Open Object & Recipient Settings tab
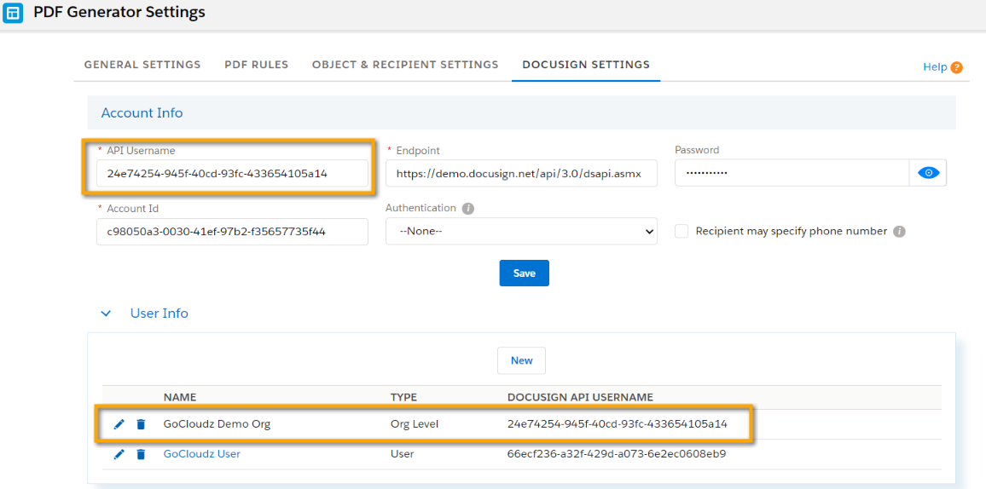 [405, 65]
